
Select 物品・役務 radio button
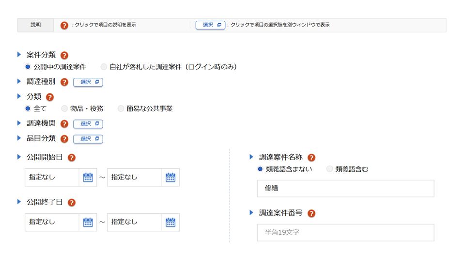(64, 108)
